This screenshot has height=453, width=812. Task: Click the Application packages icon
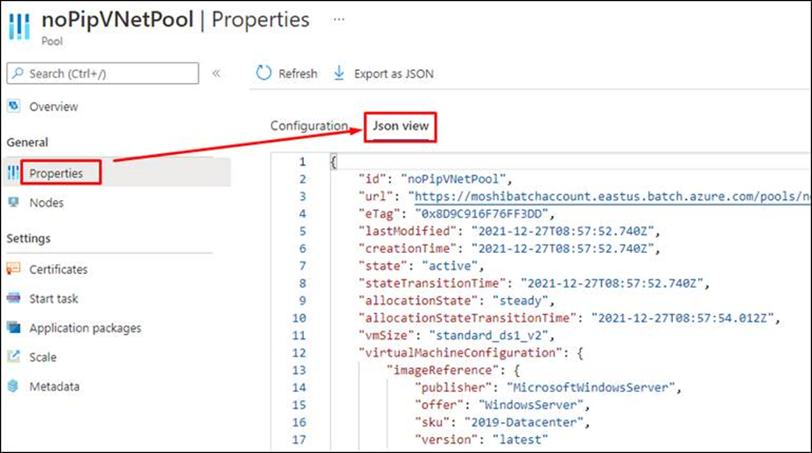click(x=13, y=327)
